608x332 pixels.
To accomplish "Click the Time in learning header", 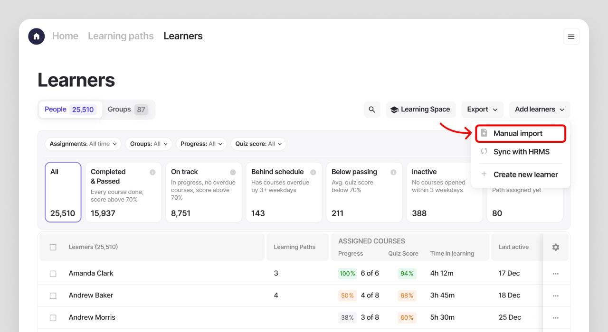I will click(x=452, y=254).
